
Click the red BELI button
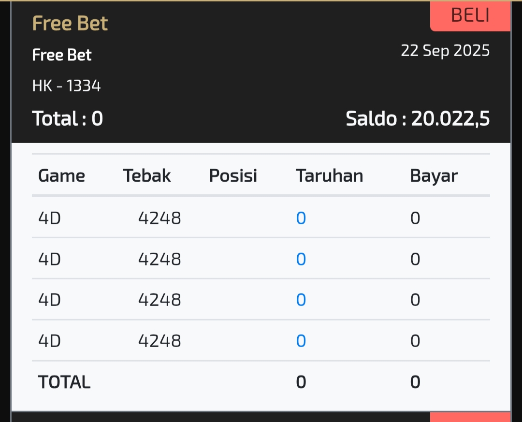click(x=470, y=15)
